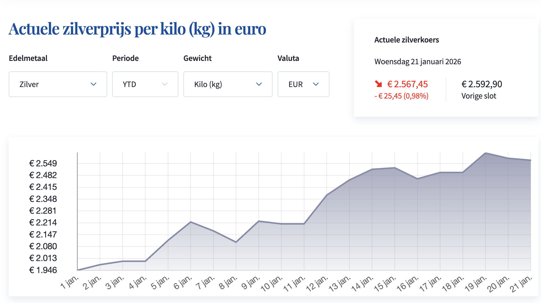Click the page heading Actuele zilverprijs per kilo

137,29
